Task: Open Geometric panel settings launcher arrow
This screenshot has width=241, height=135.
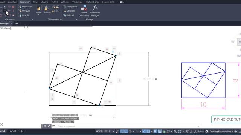Action: click(x=32, y=19)
